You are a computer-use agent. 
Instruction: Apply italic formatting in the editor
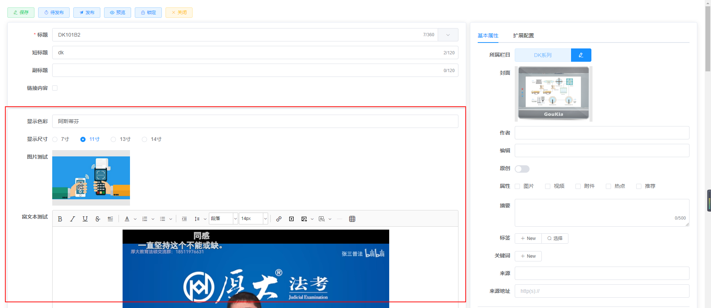pos(73,219)
